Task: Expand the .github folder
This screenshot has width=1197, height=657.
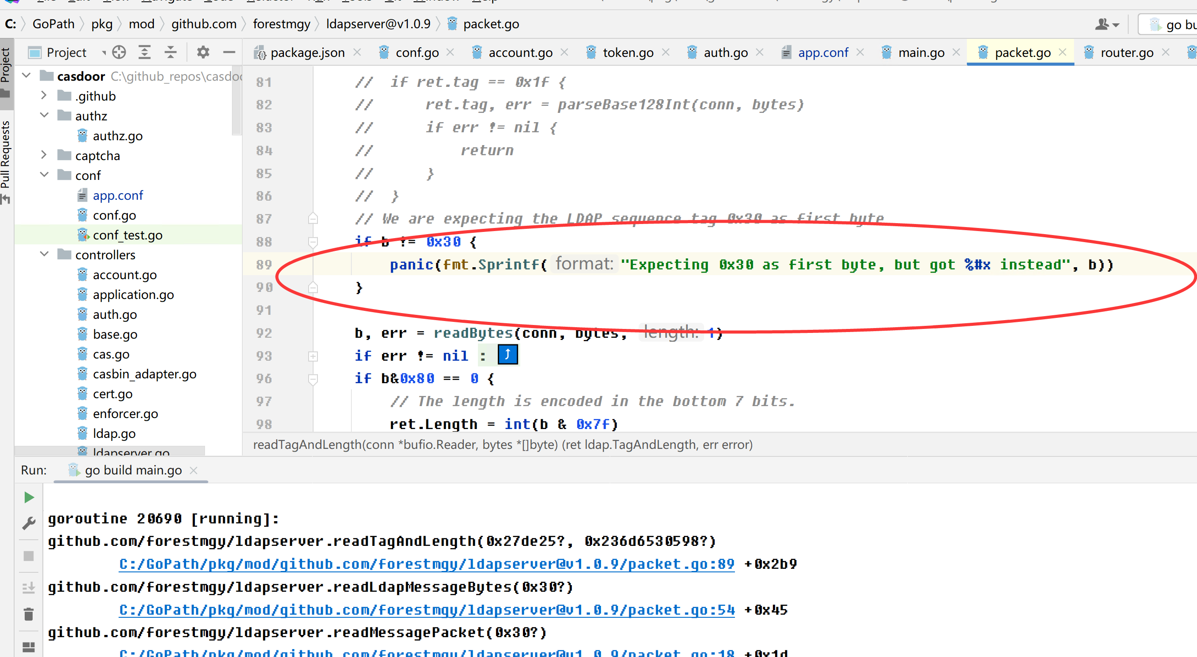Action: [44, 96]
